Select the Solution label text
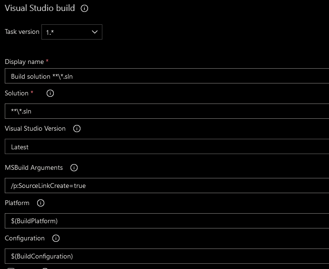The width and height of the screenshot is (329, 269). click(17, 93)
